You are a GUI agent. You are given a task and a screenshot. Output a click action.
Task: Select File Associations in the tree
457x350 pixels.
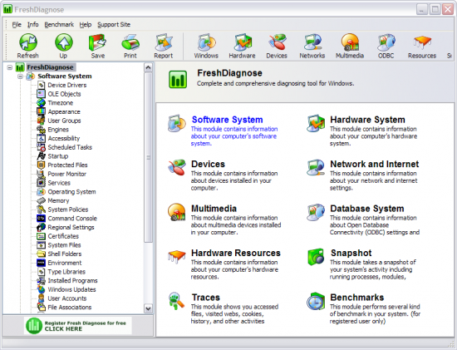pos(69,308)
